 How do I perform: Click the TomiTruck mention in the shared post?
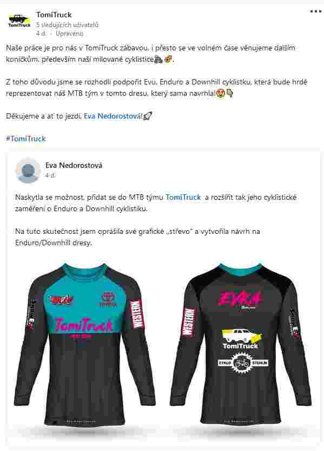(x=183, y=197)
